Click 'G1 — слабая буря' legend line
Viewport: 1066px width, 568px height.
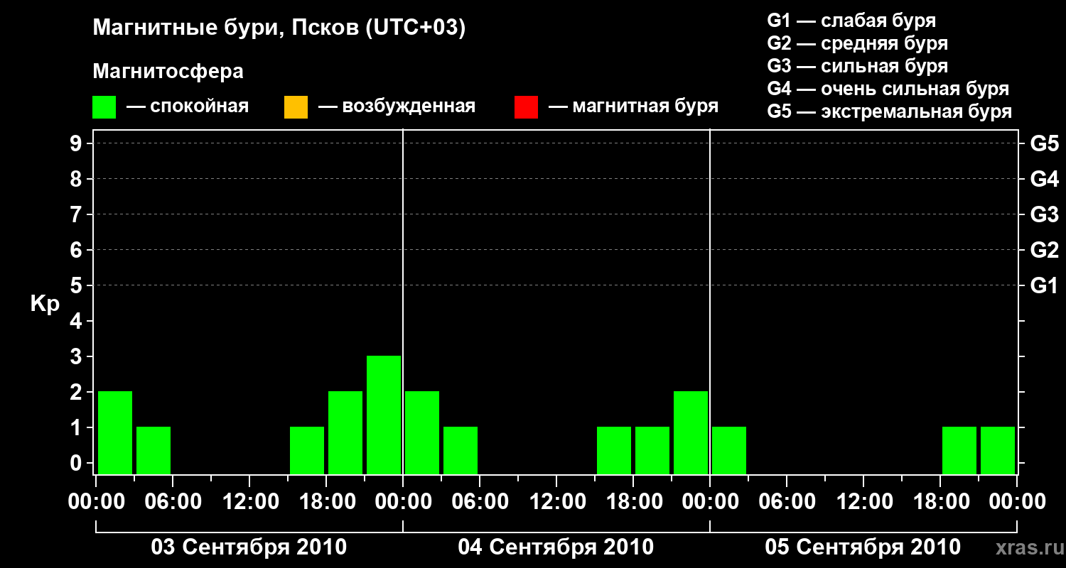851,20
